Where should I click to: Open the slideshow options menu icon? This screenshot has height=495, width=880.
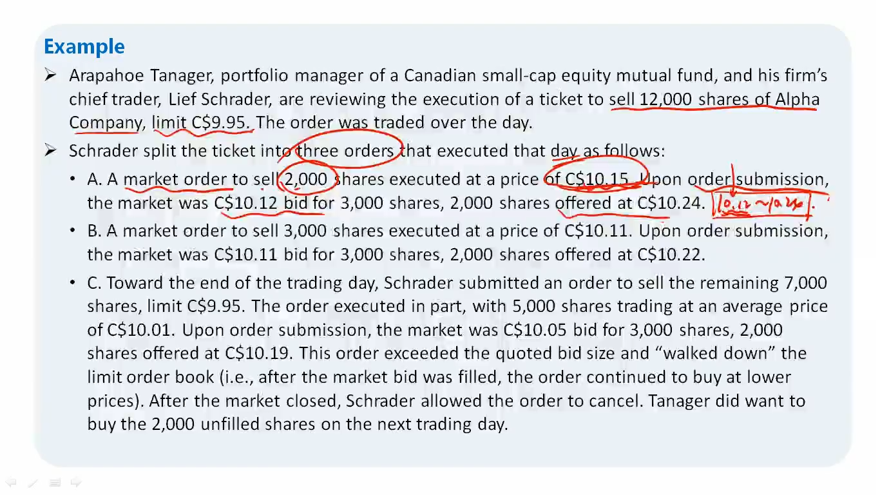point(54,482)
